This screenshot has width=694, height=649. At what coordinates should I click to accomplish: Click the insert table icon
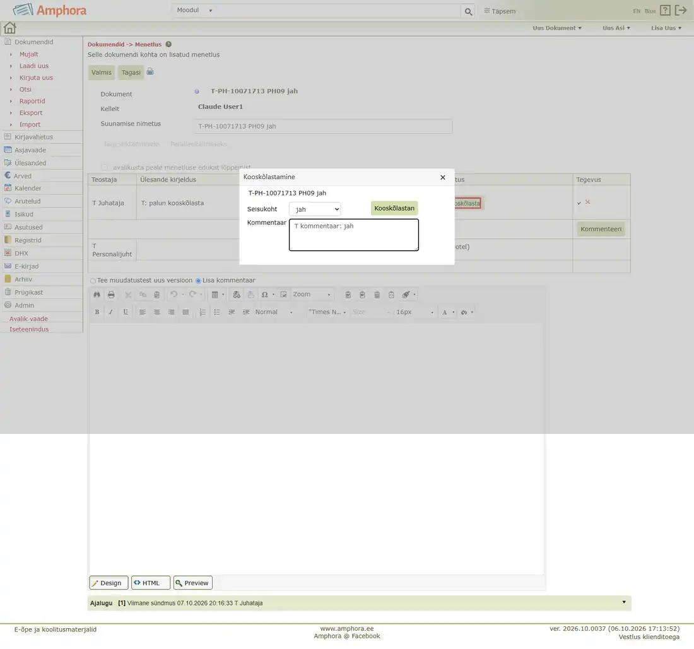point(215,295)
